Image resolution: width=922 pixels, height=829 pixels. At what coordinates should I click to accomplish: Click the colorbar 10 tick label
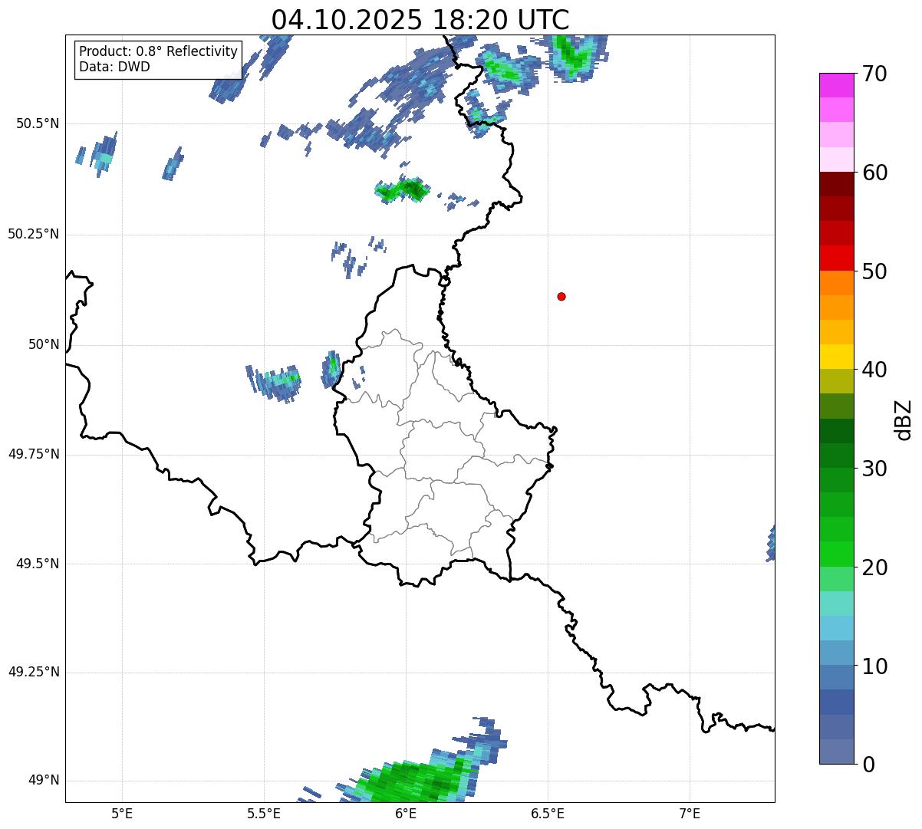pos(874,666)
